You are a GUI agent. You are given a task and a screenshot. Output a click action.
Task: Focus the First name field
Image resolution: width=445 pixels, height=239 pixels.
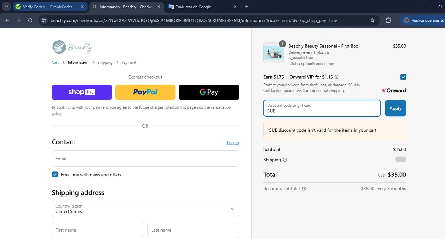click(x=97, y=230)
